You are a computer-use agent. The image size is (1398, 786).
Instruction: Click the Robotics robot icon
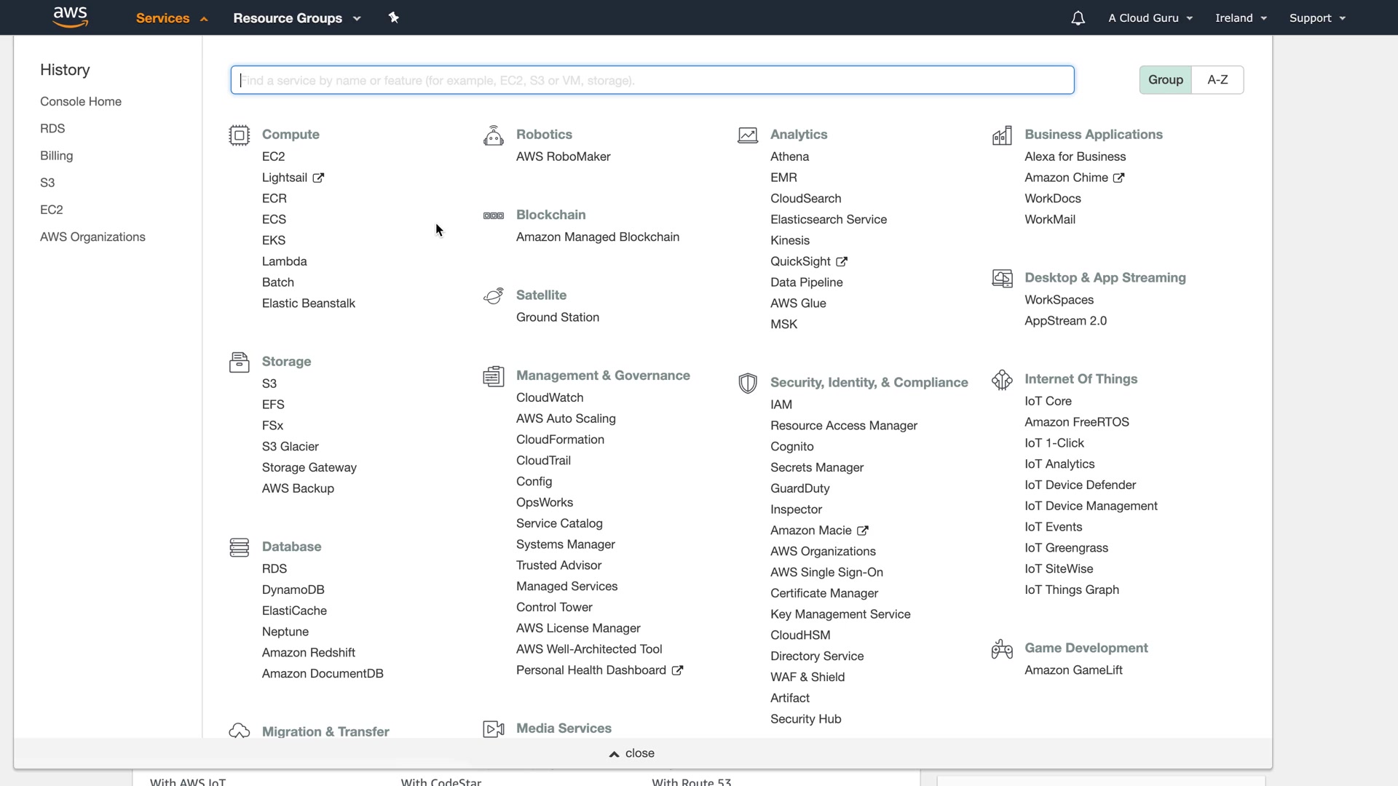coord(493,135)
